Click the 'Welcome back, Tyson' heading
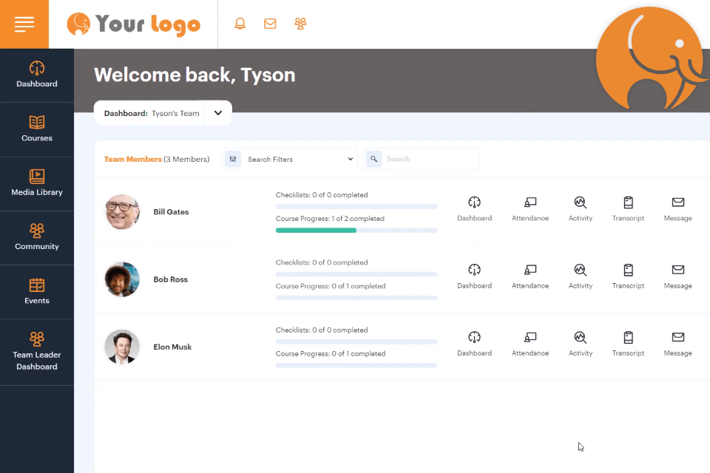 coord(195,75)
